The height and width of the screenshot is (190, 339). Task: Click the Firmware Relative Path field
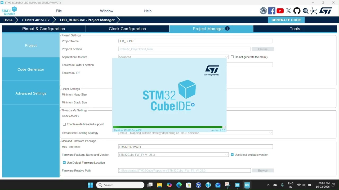point(184,170)
